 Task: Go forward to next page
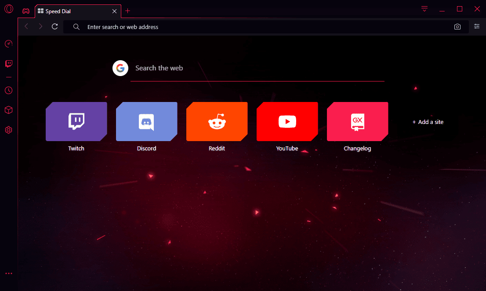click(x=40, y=27)
